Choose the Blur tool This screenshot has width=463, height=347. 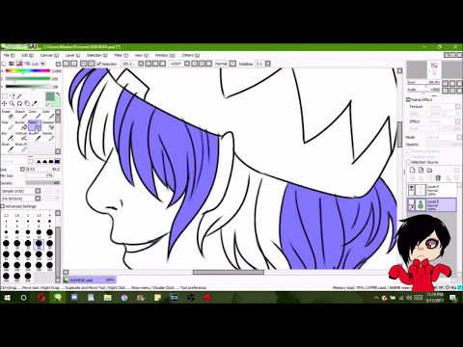(8, 136)
